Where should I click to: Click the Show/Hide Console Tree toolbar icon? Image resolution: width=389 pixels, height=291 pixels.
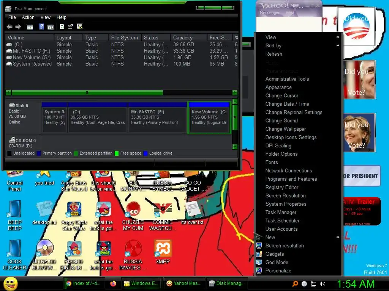click(30, 27)
